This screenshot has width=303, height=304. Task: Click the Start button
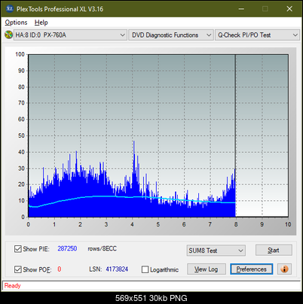click(274, 250)
